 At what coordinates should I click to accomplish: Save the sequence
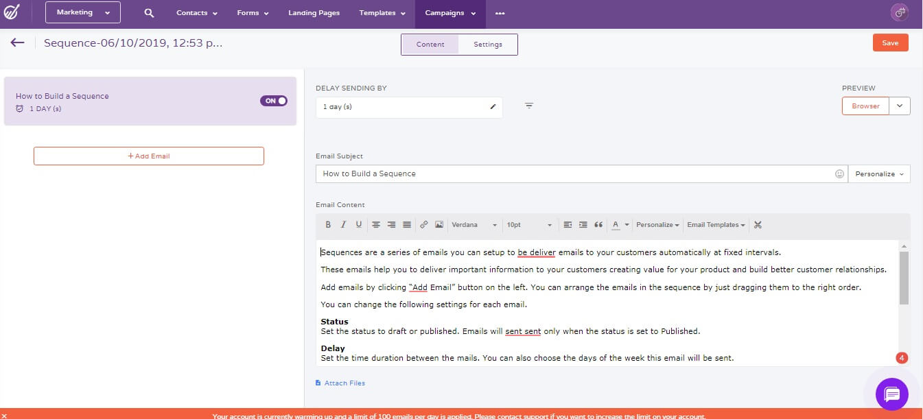890,42
